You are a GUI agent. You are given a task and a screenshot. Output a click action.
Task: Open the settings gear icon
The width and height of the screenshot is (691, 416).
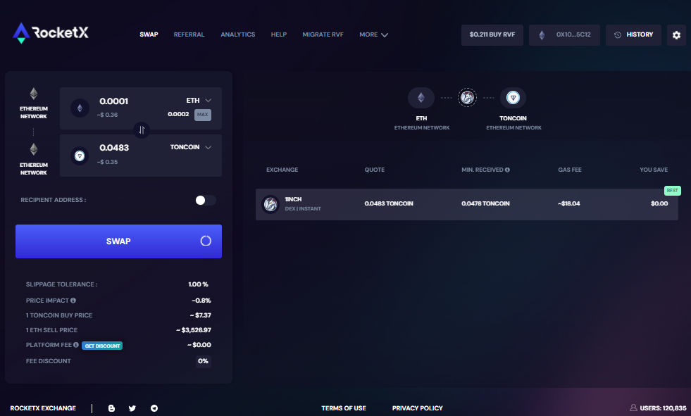point(676,34)
